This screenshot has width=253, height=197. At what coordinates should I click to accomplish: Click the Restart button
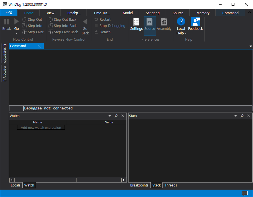(103, 19)
